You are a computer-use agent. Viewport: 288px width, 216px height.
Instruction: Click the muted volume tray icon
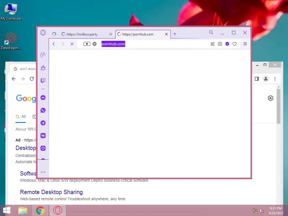(x=261, y=211)
